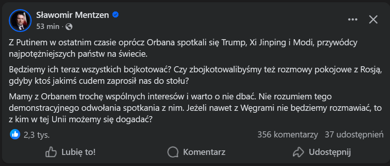This screenshot has height=166, width=390.
Task: Close the post with the X button
Action: [373, 19]
